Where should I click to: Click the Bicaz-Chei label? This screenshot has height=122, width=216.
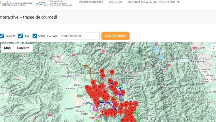[x=129, y=81]
